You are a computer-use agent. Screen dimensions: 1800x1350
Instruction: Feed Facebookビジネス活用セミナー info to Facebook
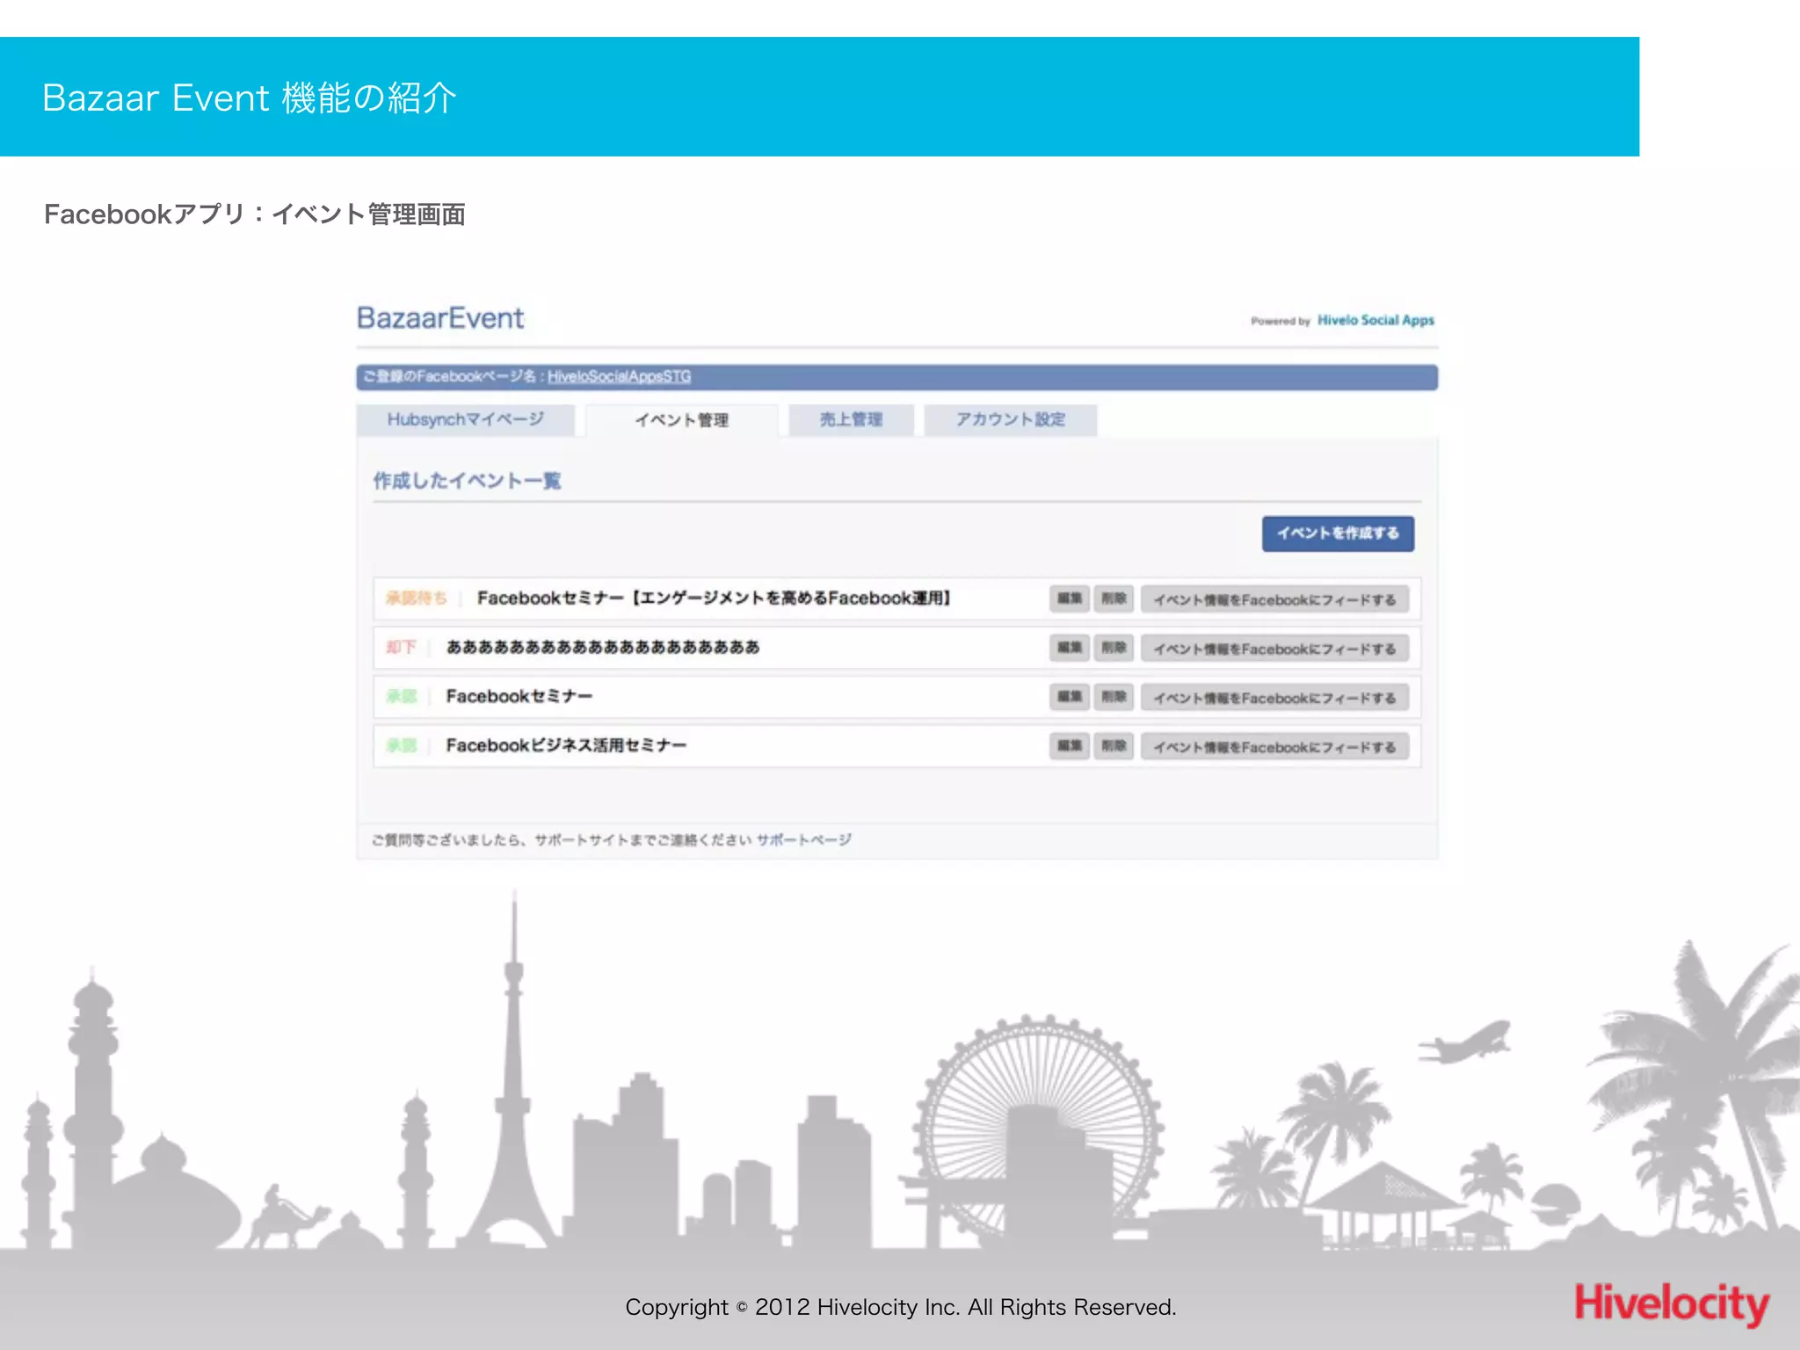pyautogui.click(x=1274, y=747)
